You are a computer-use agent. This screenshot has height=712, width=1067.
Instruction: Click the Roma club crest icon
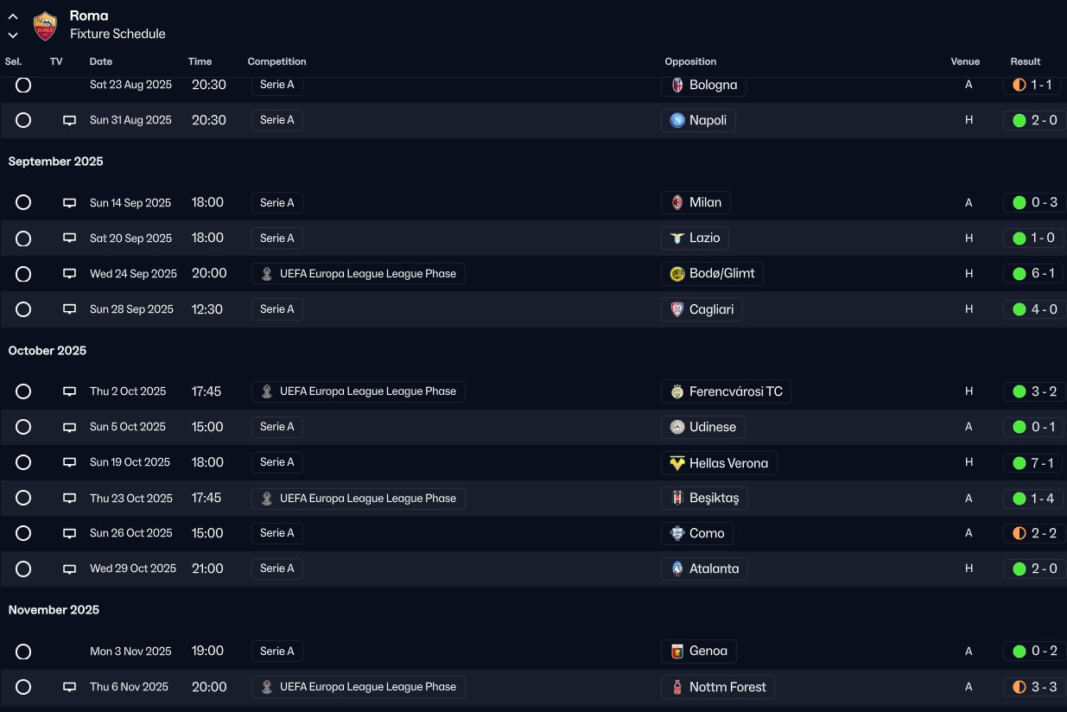[45, 25]
